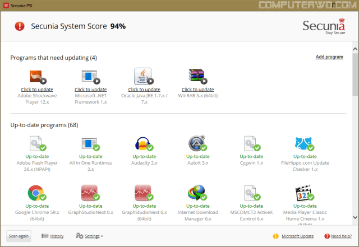Click 'Up-to-date' label under Google Chrome

pos(37,206)
